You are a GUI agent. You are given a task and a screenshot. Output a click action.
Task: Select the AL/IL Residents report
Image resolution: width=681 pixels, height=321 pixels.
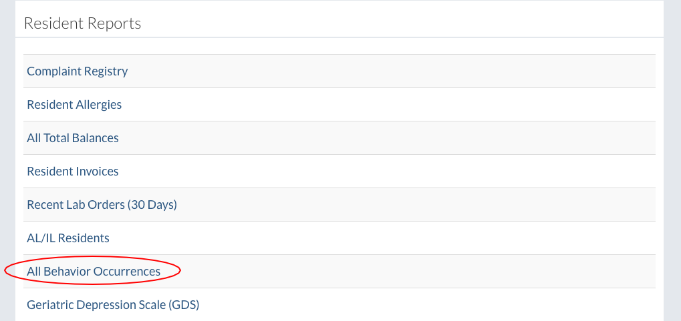68,238
